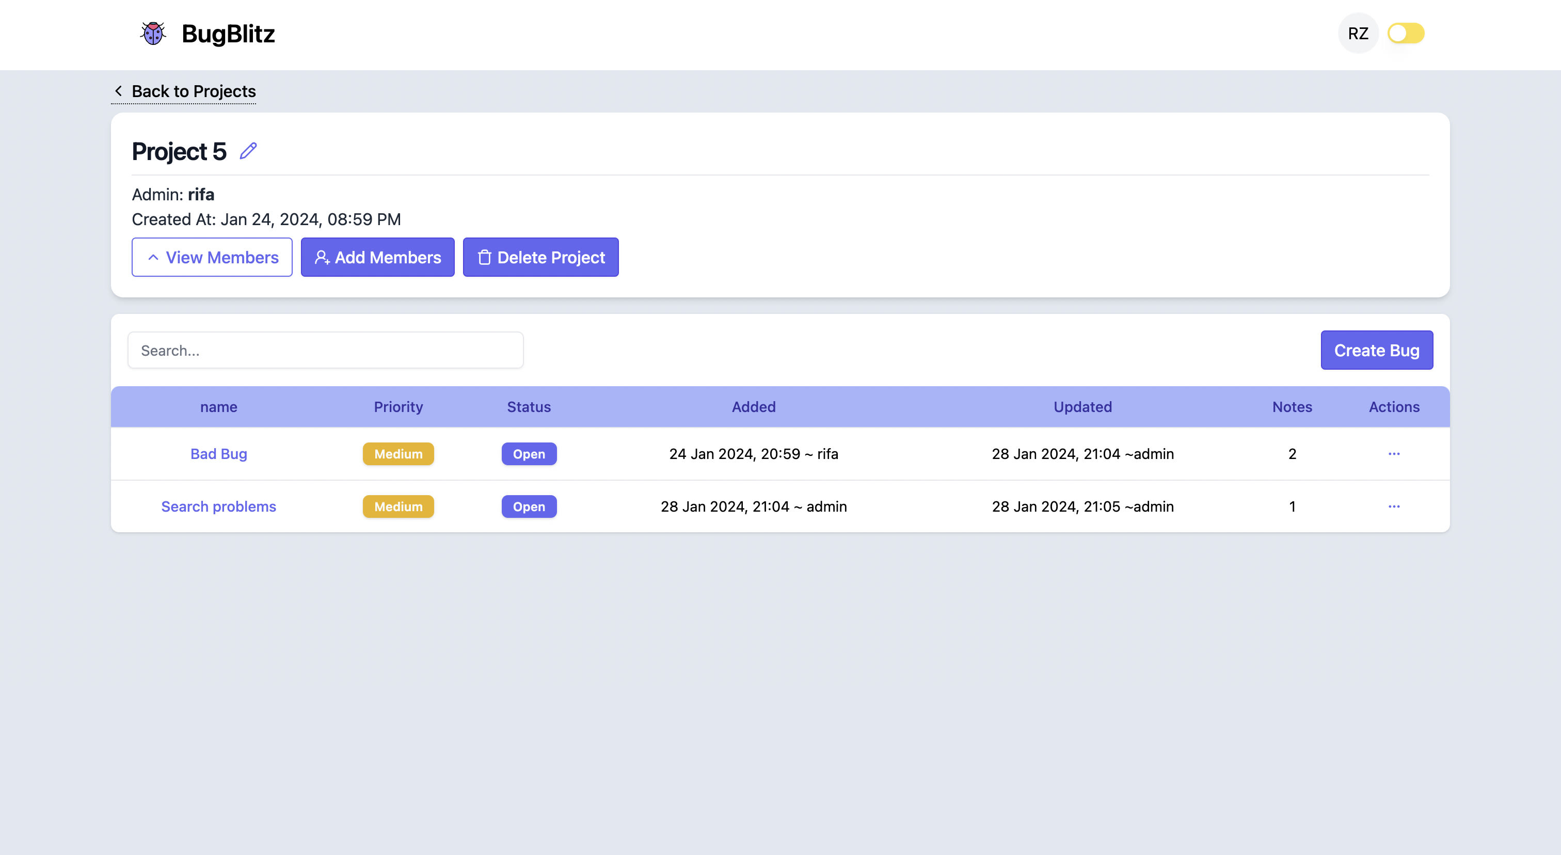Sort the table by the Status column header

(x=529, y=407)
